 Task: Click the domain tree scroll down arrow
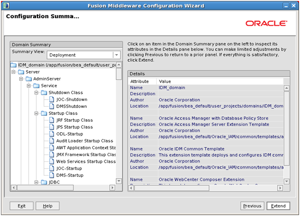point(119,181)
